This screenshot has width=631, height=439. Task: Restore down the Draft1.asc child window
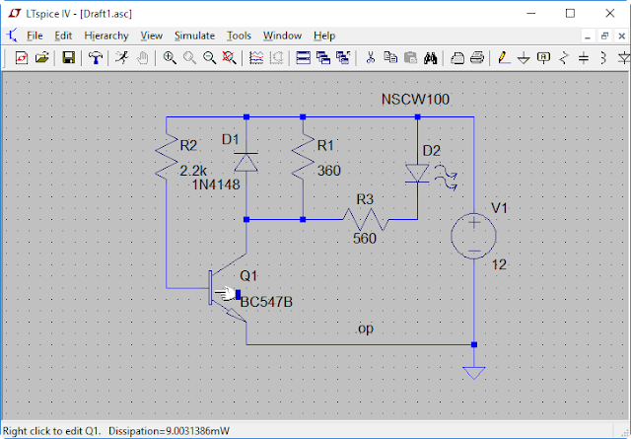click(604, 37)
